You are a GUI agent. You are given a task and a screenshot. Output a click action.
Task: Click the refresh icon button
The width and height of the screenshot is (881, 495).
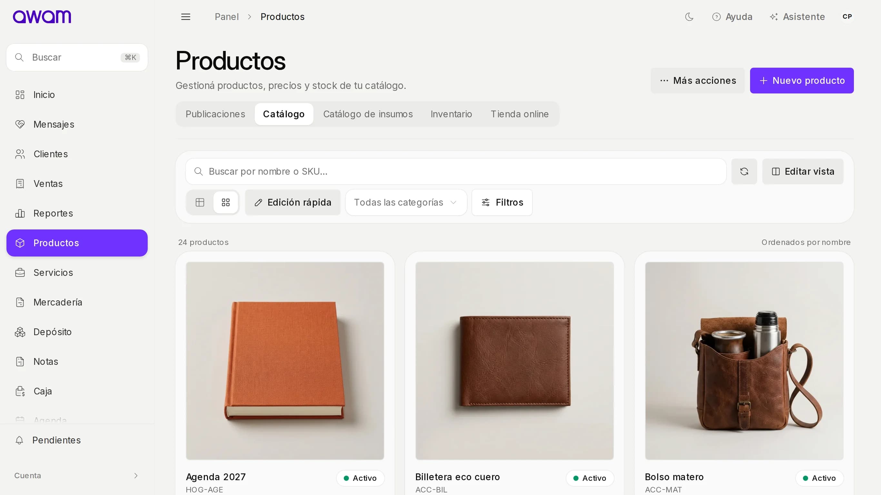point(744,172)
